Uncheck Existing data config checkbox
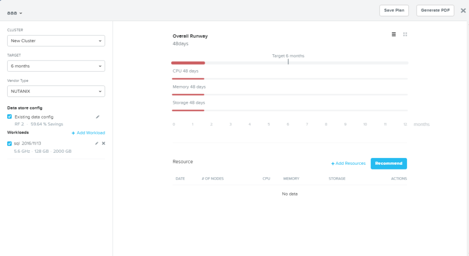This screenshot has width=469, height=256. point(10,117)
